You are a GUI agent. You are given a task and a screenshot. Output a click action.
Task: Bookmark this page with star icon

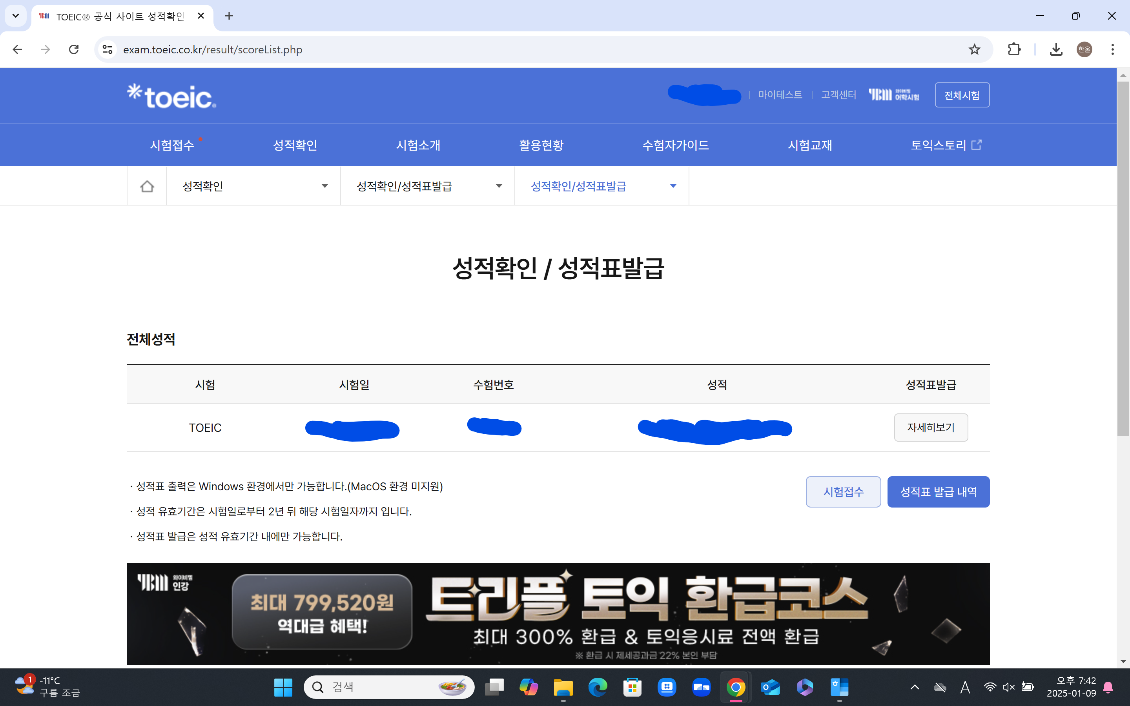click(x=974, y=49)
